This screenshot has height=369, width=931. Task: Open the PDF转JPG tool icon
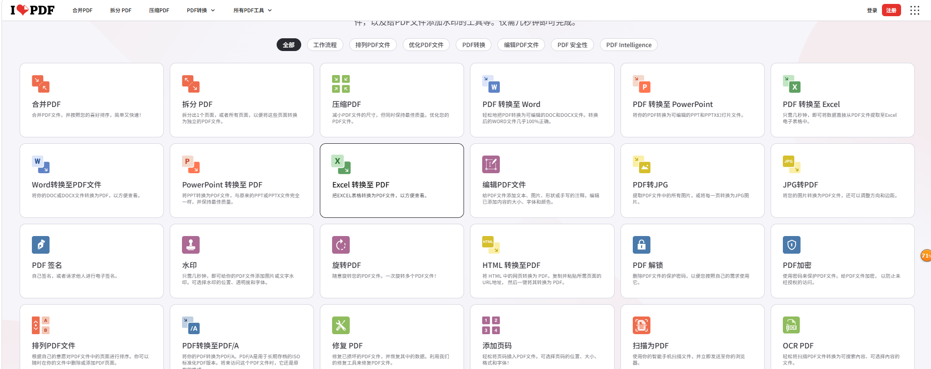[x=642, y=164]
